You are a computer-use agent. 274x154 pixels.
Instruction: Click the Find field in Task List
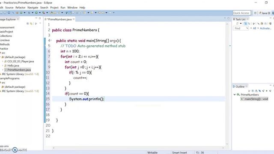(x=241, y=28)
